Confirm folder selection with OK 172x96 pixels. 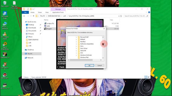tap(89, 65)
